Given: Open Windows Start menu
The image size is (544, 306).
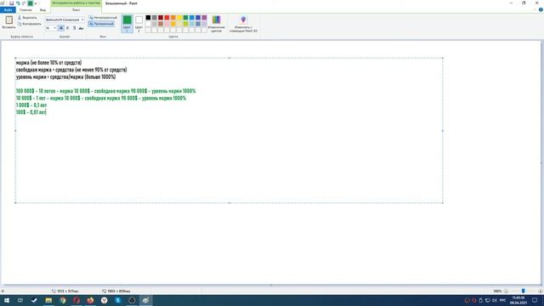Looking at the screenshot, I should point(7,300).
